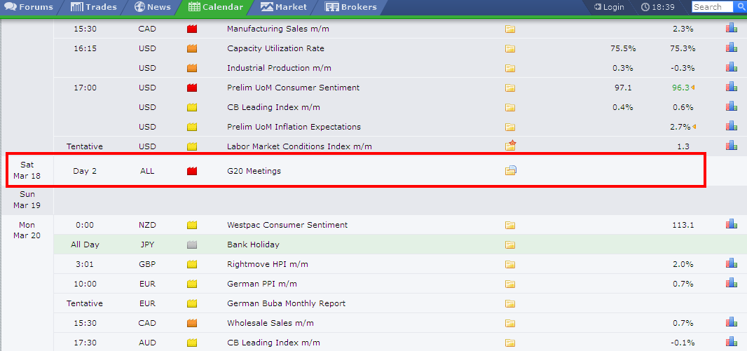The width and height of the screenshot is (747, 351).
Task: Show chart for German PPI m/m
Action: [x=732, y=283]
